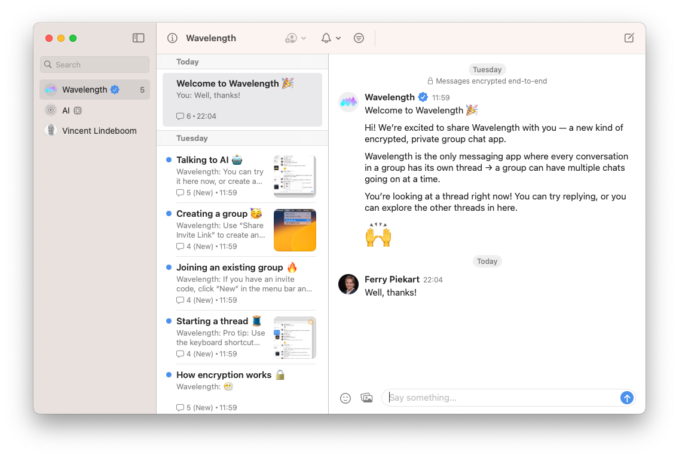Image resolution: width=679 pixels, height=458 pixels.
Task: Expand the chevron beside the bell
Action: click(x=338, y=38)
